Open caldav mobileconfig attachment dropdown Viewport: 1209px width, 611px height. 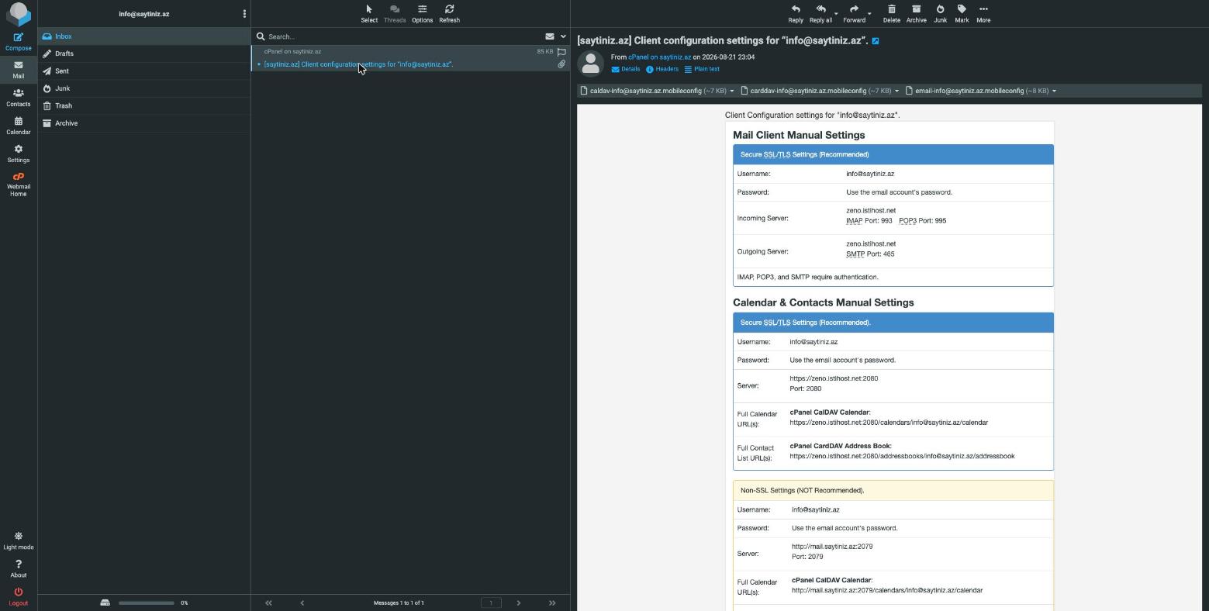(731, 91)
